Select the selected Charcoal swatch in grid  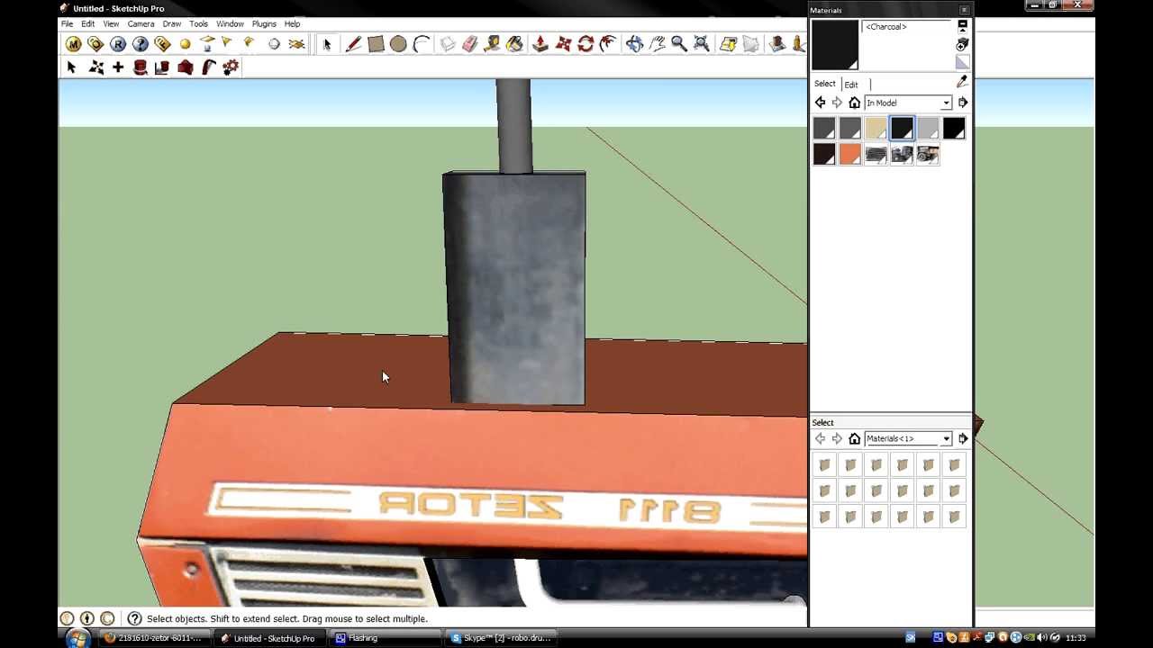(902, 129)
